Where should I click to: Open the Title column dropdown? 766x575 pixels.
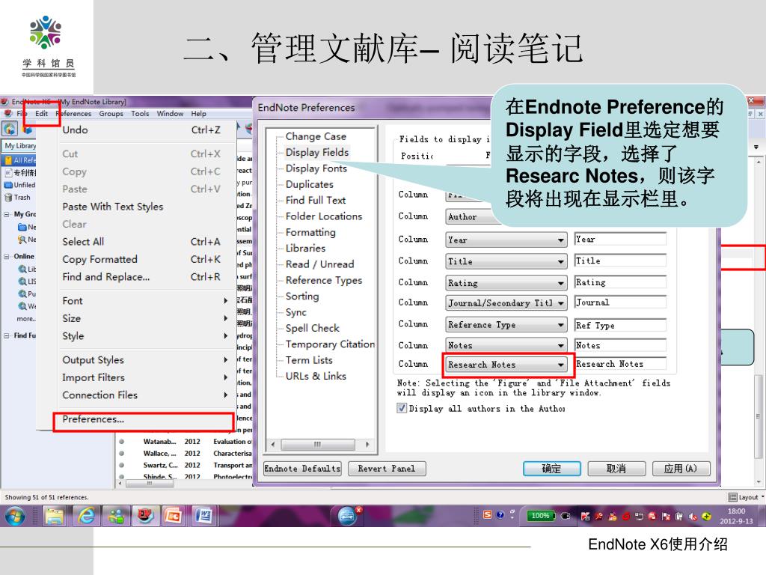(x=561, y=261)
